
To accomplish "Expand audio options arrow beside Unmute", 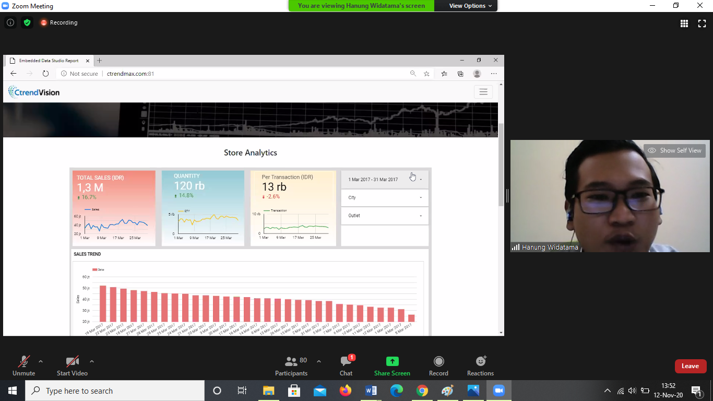I will click(41, 361).
